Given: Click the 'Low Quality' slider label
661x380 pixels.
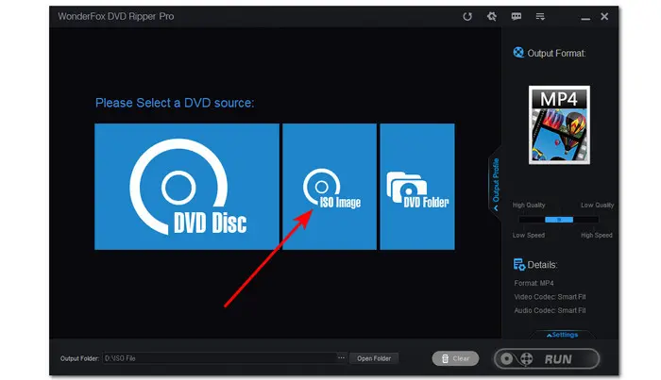Looking at the screenshot, I should pos(598,205).
